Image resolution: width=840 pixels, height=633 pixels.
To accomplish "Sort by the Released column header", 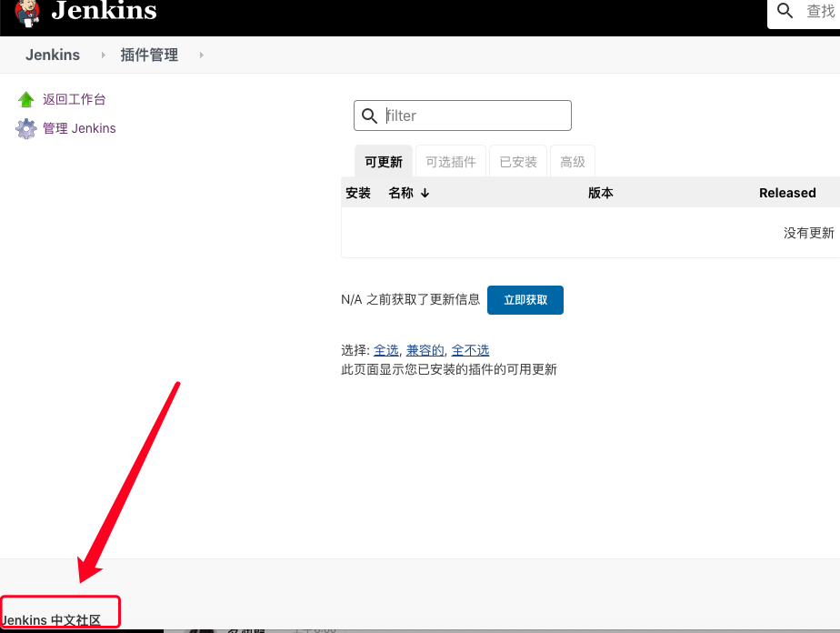I will point(787,193).
